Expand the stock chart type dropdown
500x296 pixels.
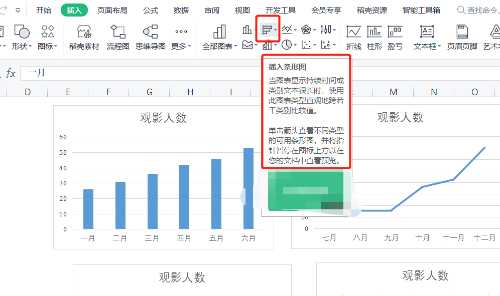click(x=334, y=30)
